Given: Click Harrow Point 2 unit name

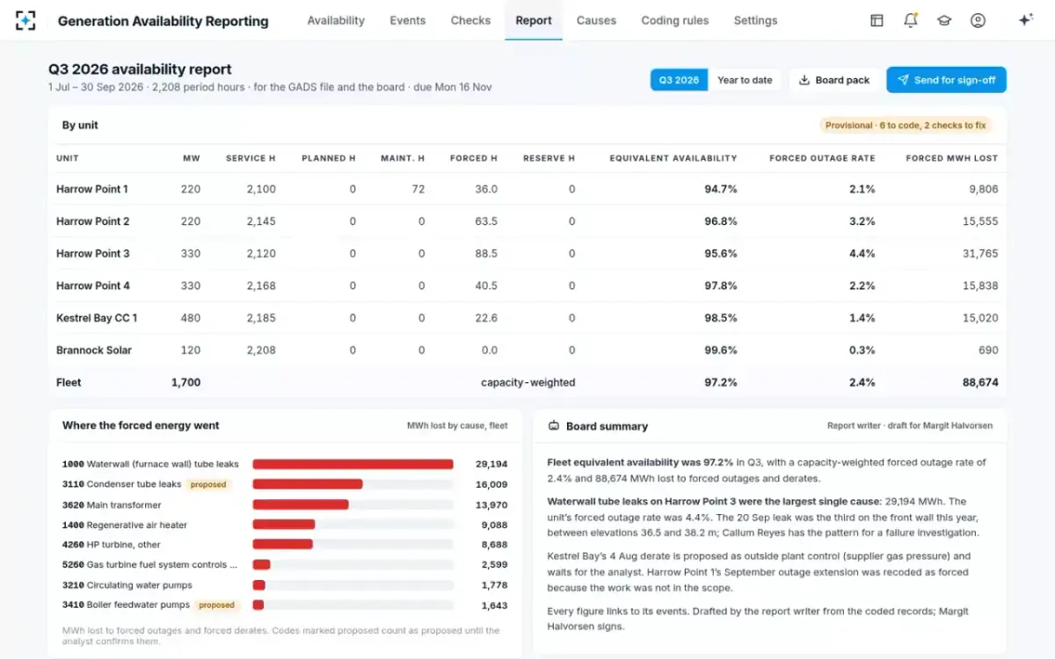Looking at the screenshot, I should click(x=93, y=221).
